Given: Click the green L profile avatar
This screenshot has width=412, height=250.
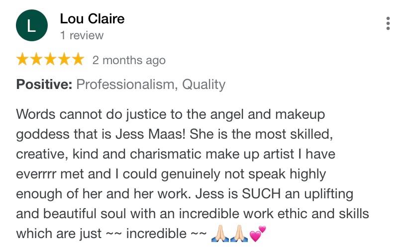Looking at the screenshot, I should point(32,26).
